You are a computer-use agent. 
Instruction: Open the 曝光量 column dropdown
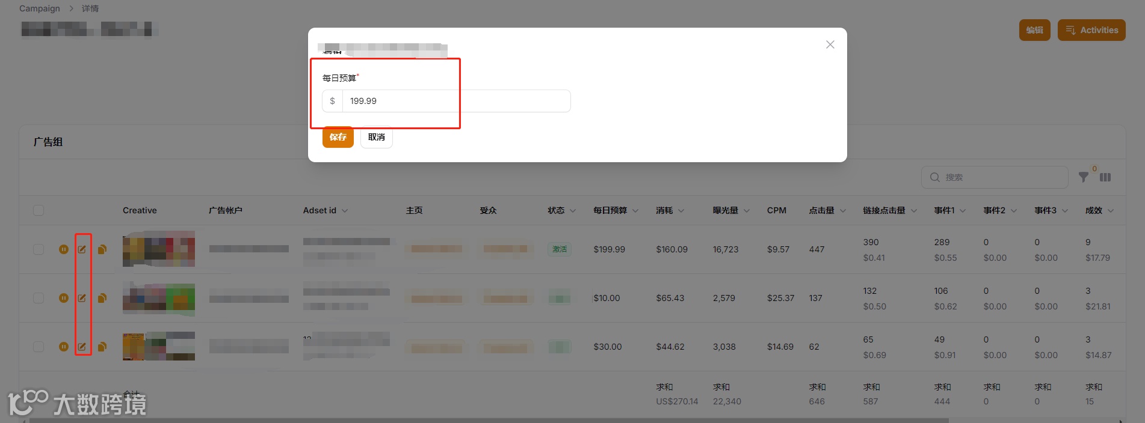(x=747, y=211)
